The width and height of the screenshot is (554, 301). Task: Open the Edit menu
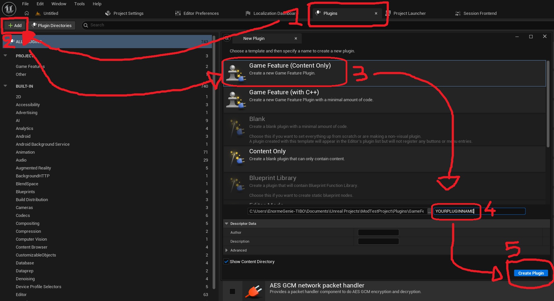[x=40, y=4]
